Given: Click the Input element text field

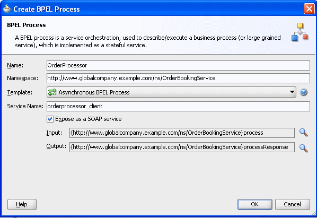Looking at the screenshot, I should pos(182,133).
